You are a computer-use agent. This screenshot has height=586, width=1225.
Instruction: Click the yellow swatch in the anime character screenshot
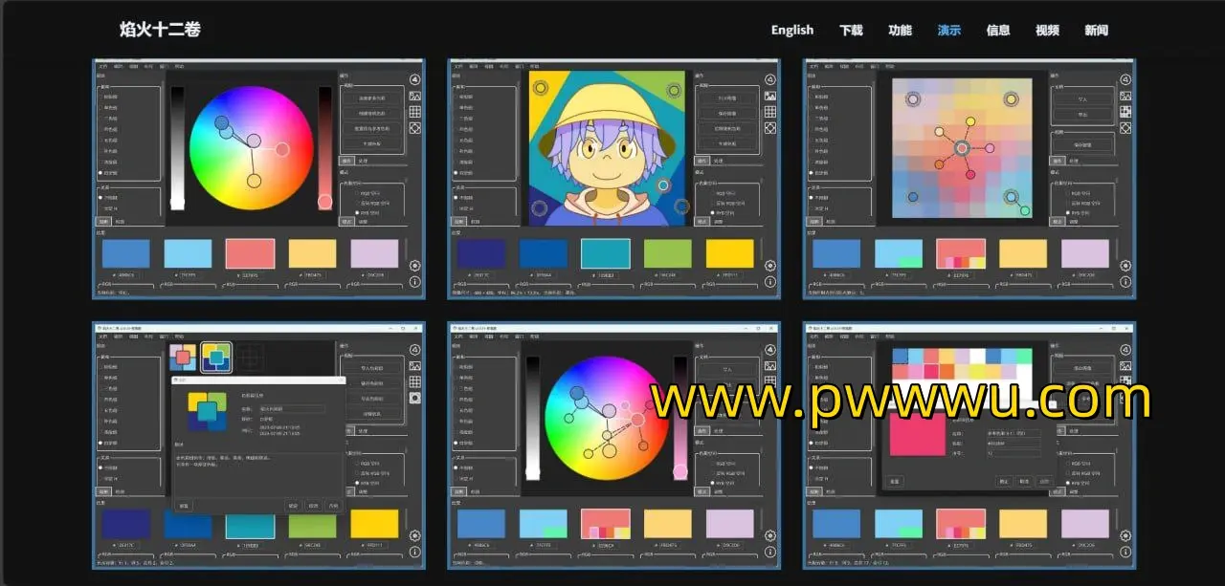click(x=729, y=253)
